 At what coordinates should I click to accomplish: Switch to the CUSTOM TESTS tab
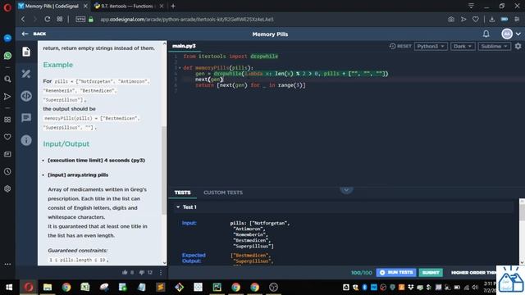(x=223, y=193)
